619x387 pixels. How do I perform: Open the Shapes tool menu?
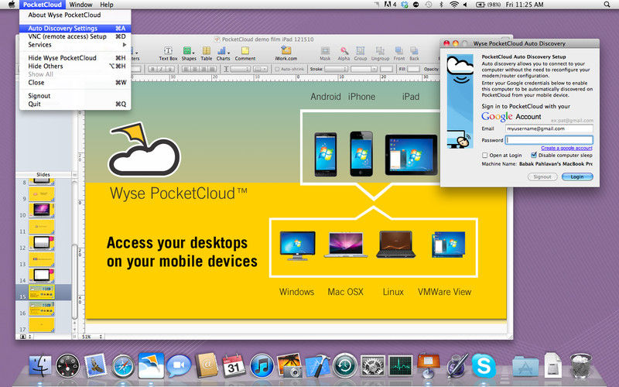coord(189,52)
